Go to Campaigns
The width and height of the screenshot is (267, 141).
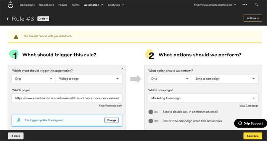click(27, 5)
